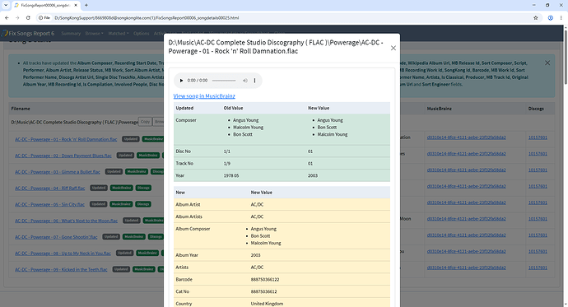Close the FixSongsReport00006 tab
Viewport: 568px width, 307px height.
76,5
